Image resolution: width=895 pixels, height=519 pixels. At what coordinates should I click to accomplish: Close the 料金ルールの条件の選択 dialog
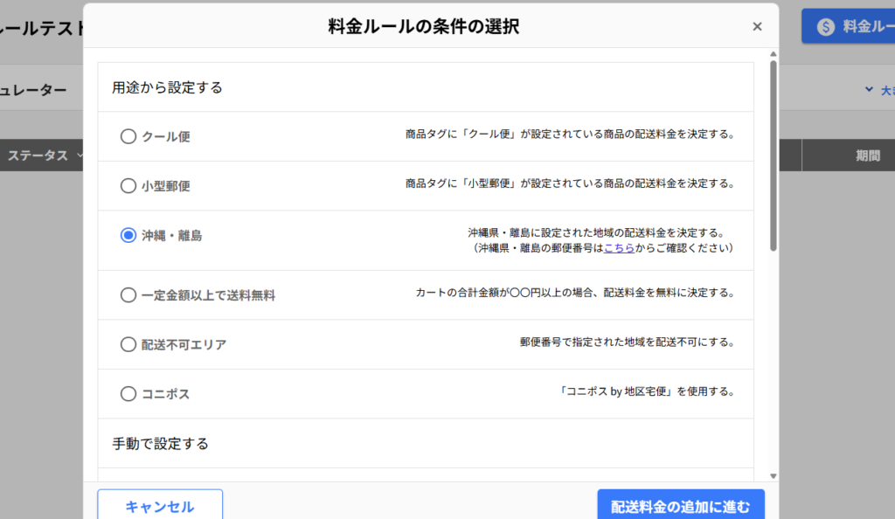(757, 27)
